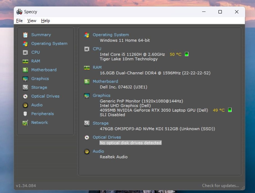
Task: Click the CPU icon in the summary pane
Action: click(x=87, y=49)
